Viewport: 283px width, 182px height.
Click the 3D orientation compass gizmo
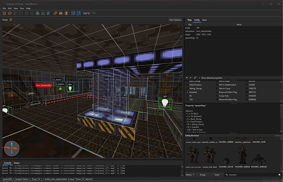click(x=12, y=148)
